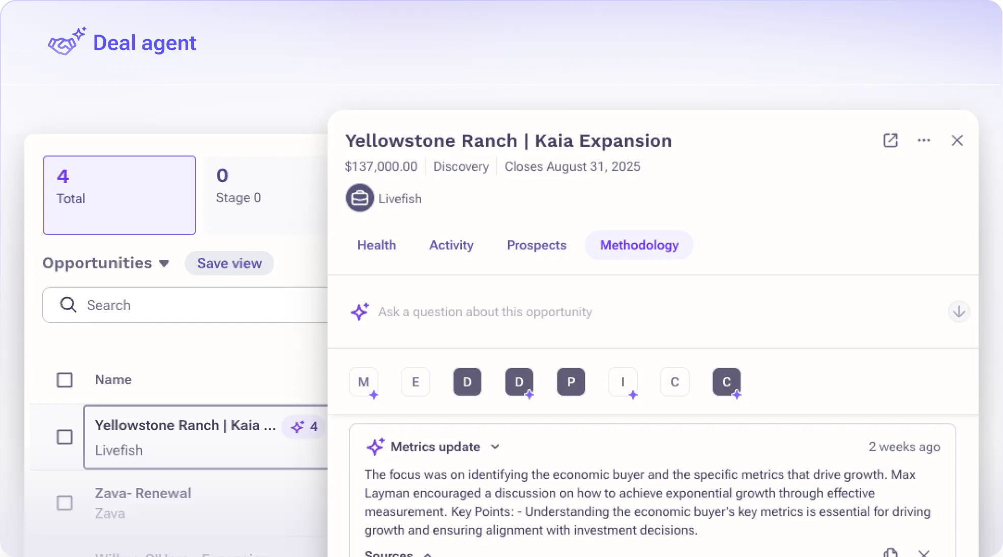
Task: Click the Save view button
Action: (229, 263)
